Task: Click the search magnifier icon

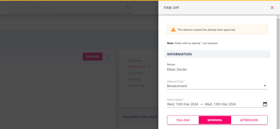Action: (128, 7)
